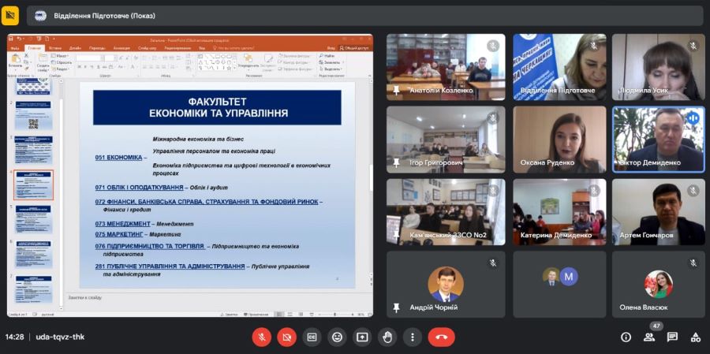
Task: Toggle italic К formatting
Action: 85,67
